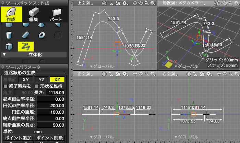
Task: Click the pan arrows icon in 上面図 header
Action: tap(135, 3)
